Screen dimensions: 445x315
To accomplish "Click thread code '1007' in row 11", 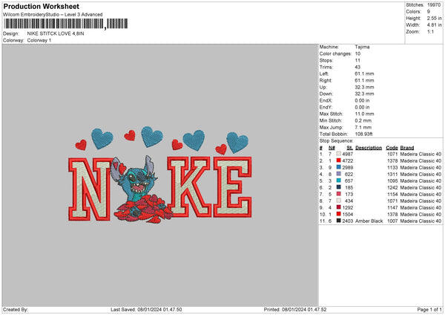I will click(x=392, y=221).
